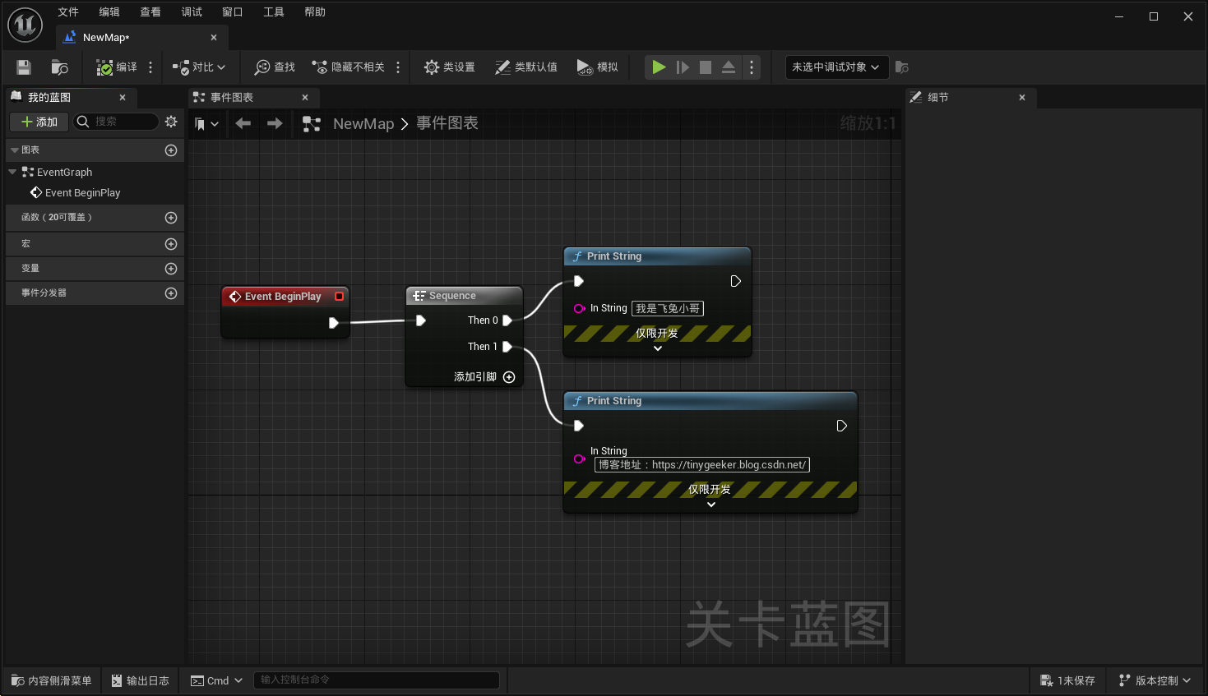
Task: Open the 文件 menu
Action: click(x=68, y=12)
